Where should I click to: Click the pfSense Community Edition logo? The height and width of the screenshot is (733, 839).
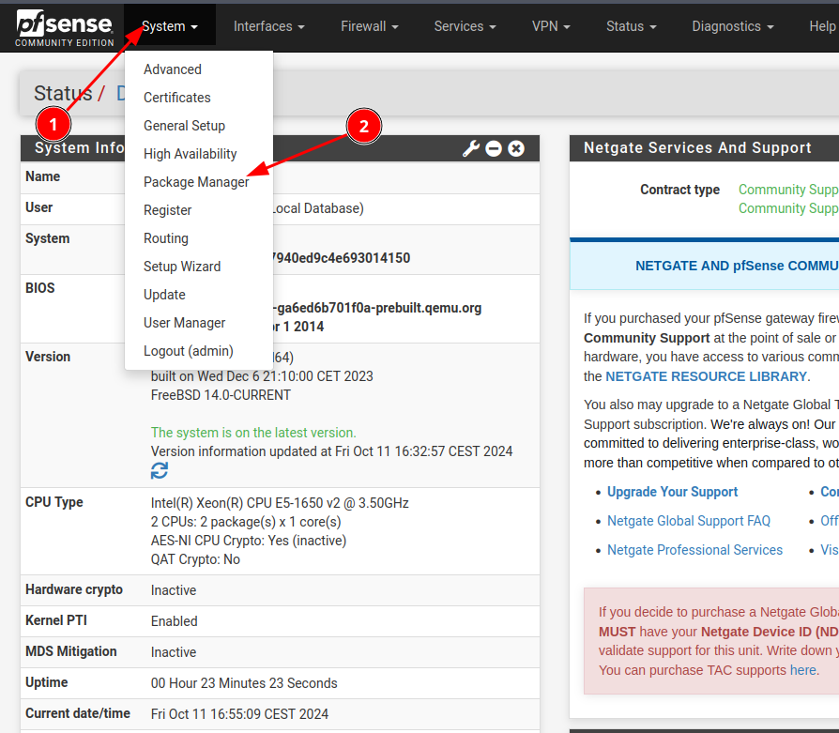point(62,27)
